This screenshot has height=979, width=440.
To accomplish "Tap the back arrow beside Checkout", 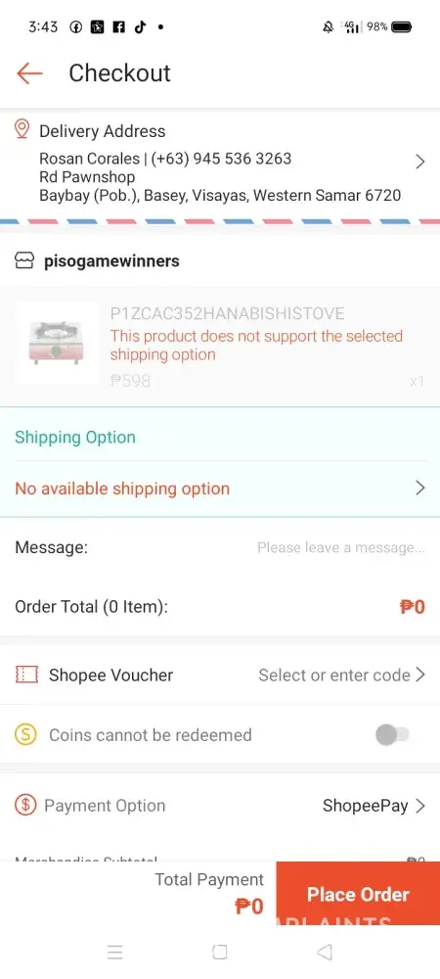I will tap(29, 73).
